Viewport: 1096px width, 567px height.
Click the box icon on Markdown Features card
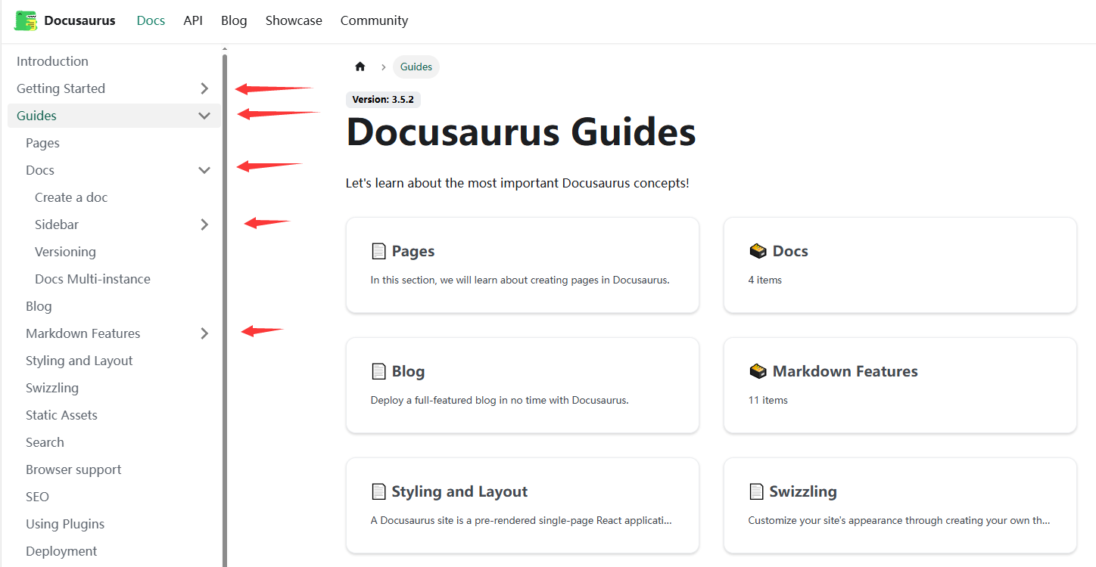click(x=758, y=371)
